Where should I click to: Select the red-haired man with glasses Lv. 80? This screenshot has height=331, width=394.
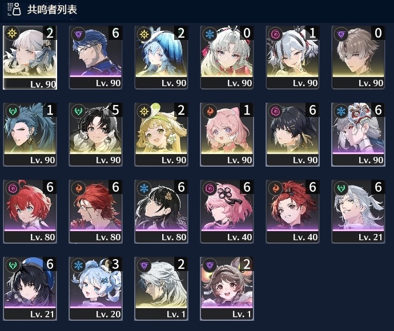tap(95, 212)
